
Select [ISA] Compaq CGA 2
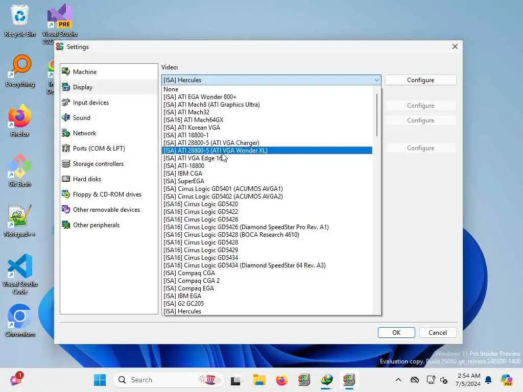pos(267,281)
